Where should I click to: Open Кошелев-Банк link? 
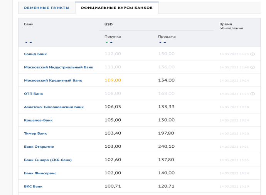coord(38,120)
